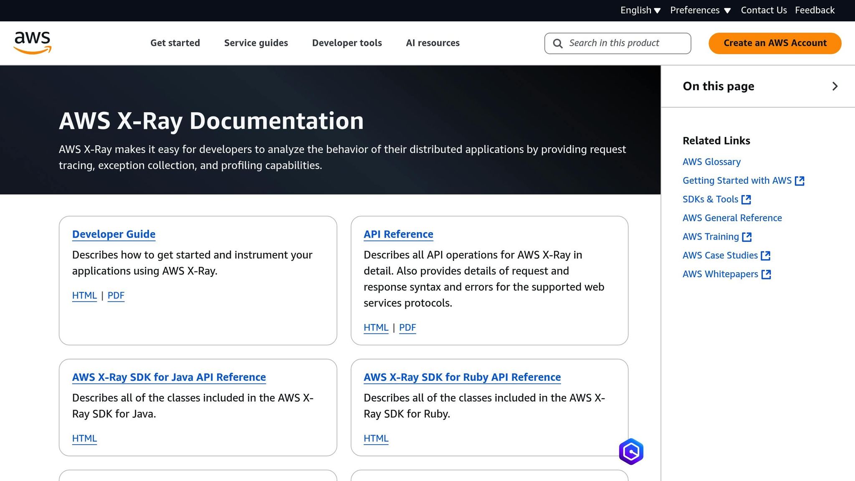The width and height of the screenshot is (855, 481).
Task: Open API Reference HTML version
Action: pyautogui.click(x=376, y=328)
